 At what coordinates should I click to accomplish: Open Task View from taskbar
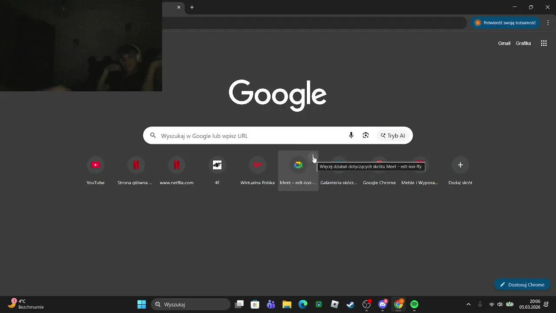[x=239, y=304]
